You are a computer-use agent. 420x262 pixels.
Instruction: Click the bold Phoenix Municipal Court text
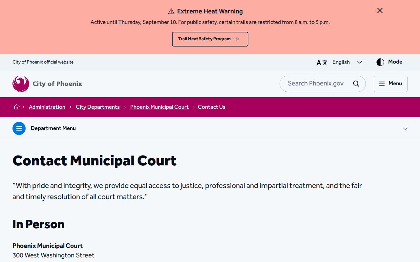[x=48, y=246]
